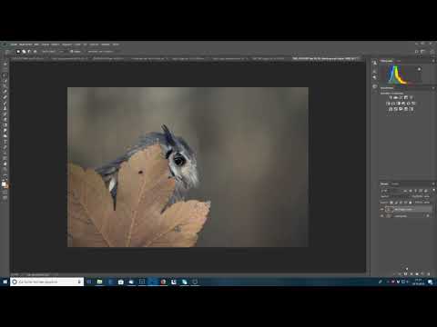Click the new layer icon in Layers panel
This screenshot has height=327, width=437.
click(422, 273)
